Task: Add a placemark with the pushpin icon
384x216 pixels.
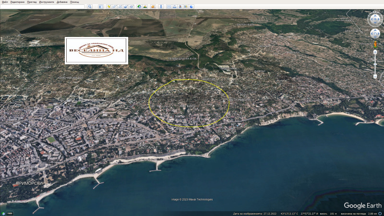Action: click(x=108, y=7)
